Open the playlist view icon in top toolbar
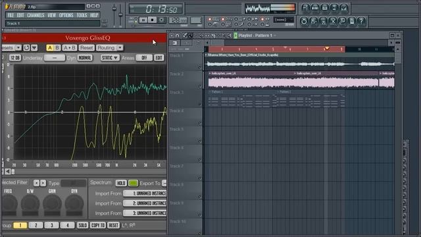The width and height of the screenshot is (421, 237). (x=305, y=8)
